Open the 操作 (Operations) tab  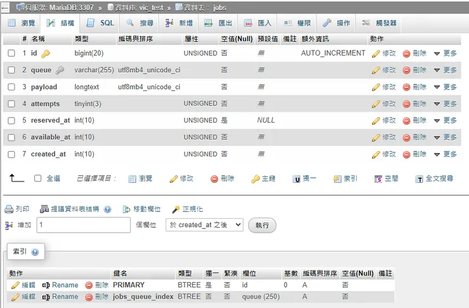tap(336, 23)
